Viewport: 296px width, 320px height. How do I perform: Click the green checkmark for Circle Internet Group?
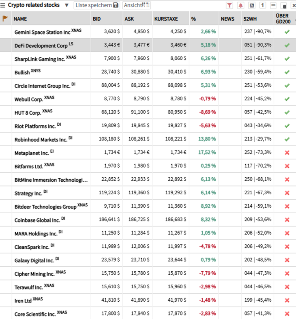[x=287, y=85]
